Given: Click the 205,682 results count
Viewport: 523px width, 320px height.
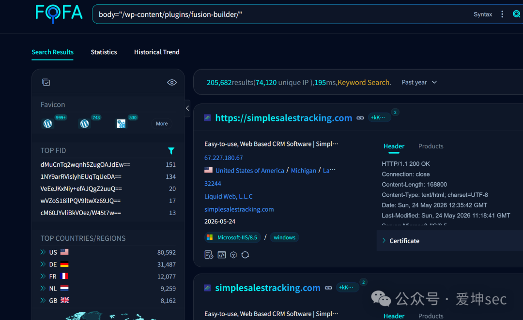Looking at the screenshot, I should (x=219, y=82).
